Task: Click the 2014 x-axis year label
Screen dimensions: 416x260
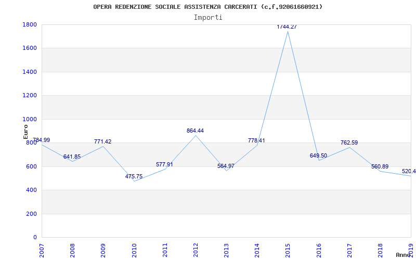Action: pyautogui.click(x=257, y=250)
